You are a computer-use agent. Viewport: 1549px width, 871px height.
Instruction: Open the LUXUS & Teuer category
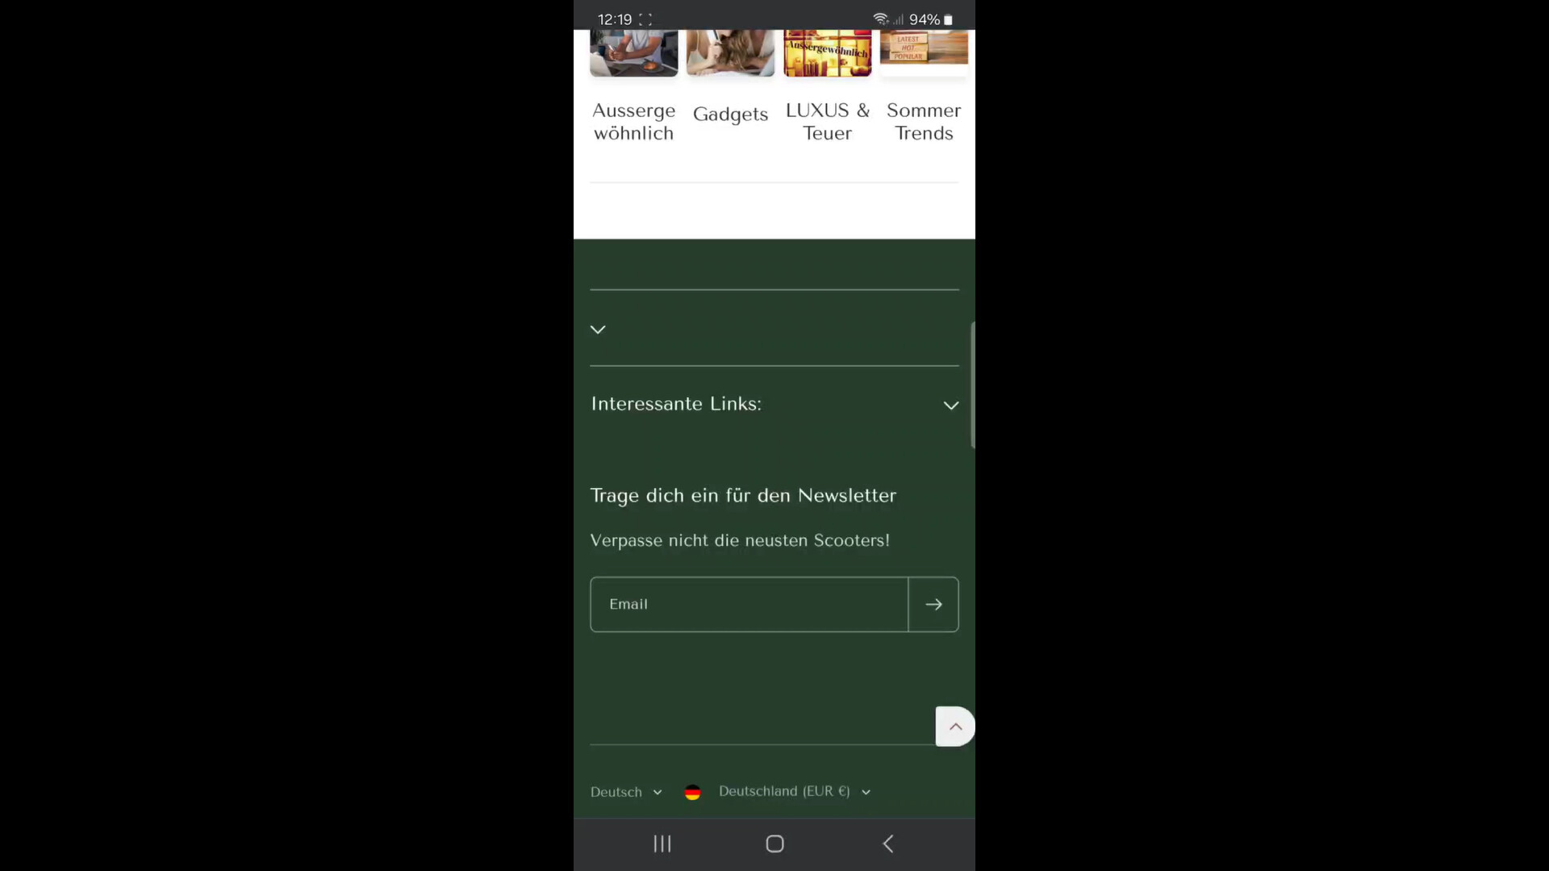click(827, 122)
